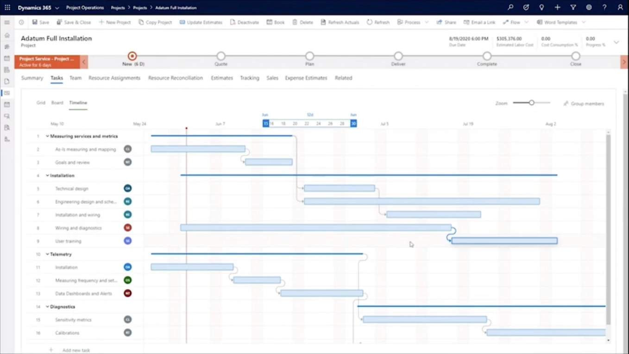Screen dimensions: 629x354
Task: Expand the header details chevron
Action: 616,42
